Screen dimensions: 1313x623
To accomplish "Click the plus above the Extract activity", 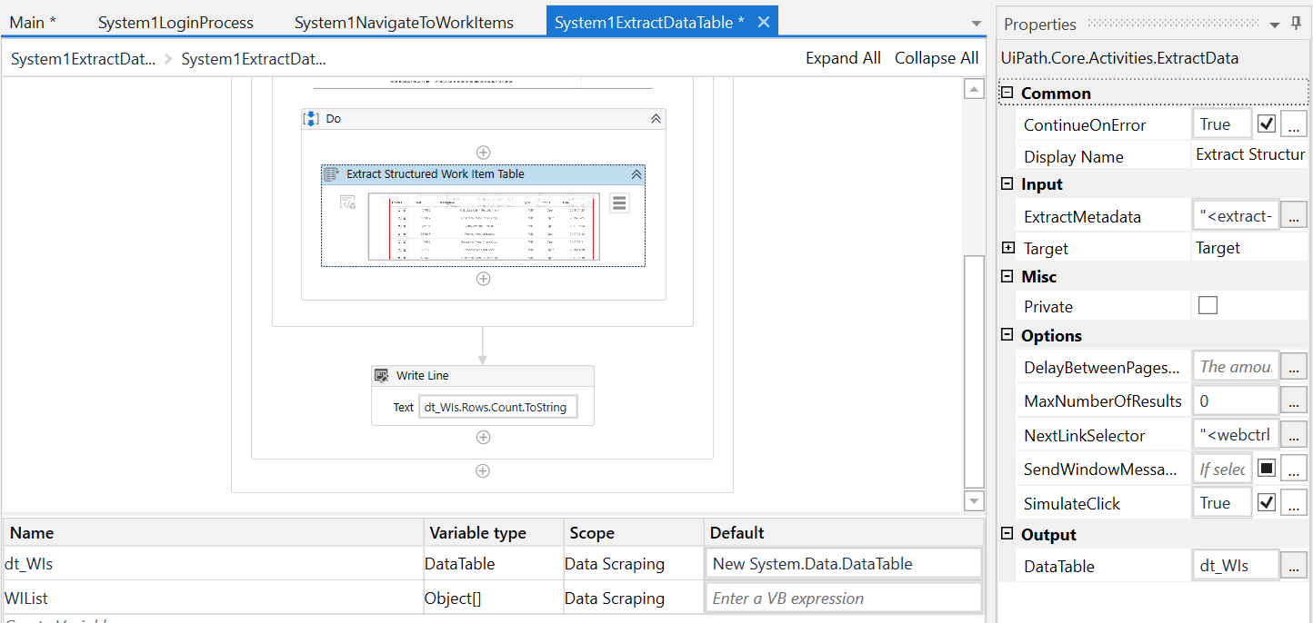I will (483, 152).
